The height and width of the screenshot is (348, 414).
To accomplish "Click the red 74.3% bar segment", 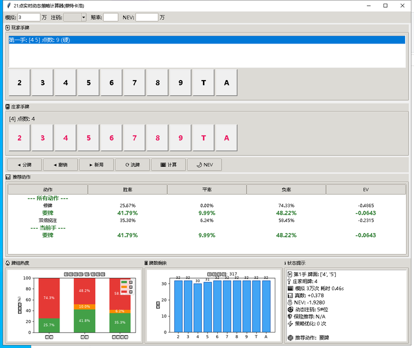I will 49,298.
